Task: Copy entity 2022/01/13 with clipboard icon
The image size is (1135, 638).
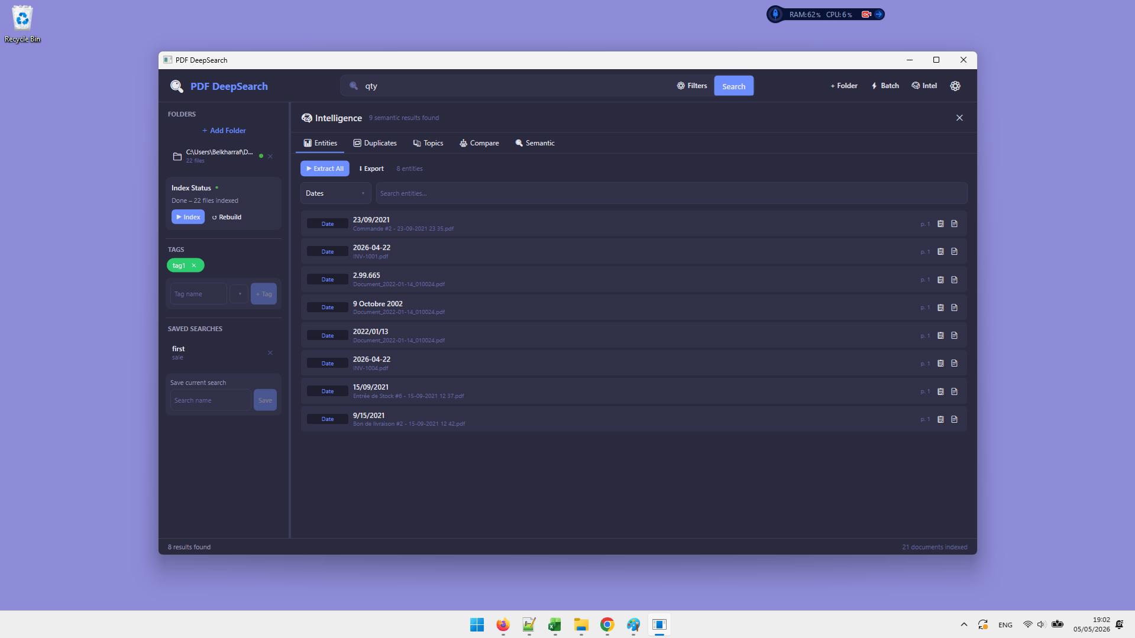Action: tap(940, 335)
